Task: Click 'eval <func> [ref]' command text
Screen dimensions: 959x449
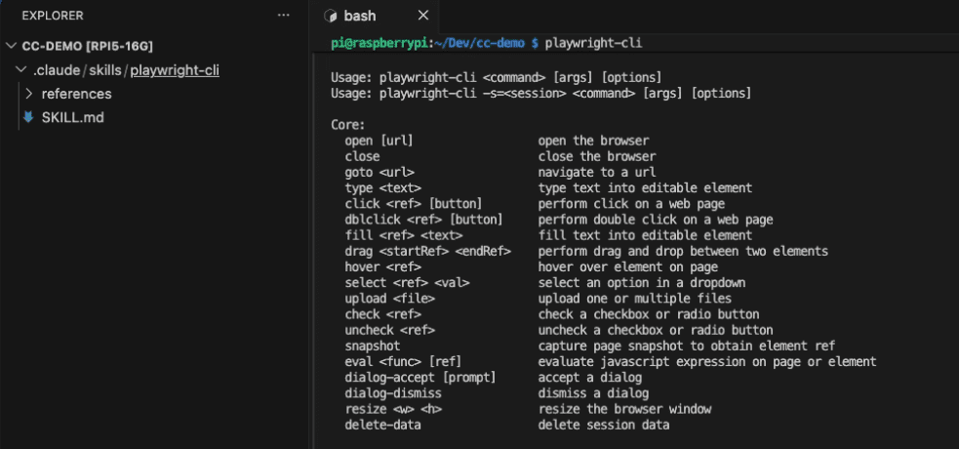Action: click(x=403, y=362)
